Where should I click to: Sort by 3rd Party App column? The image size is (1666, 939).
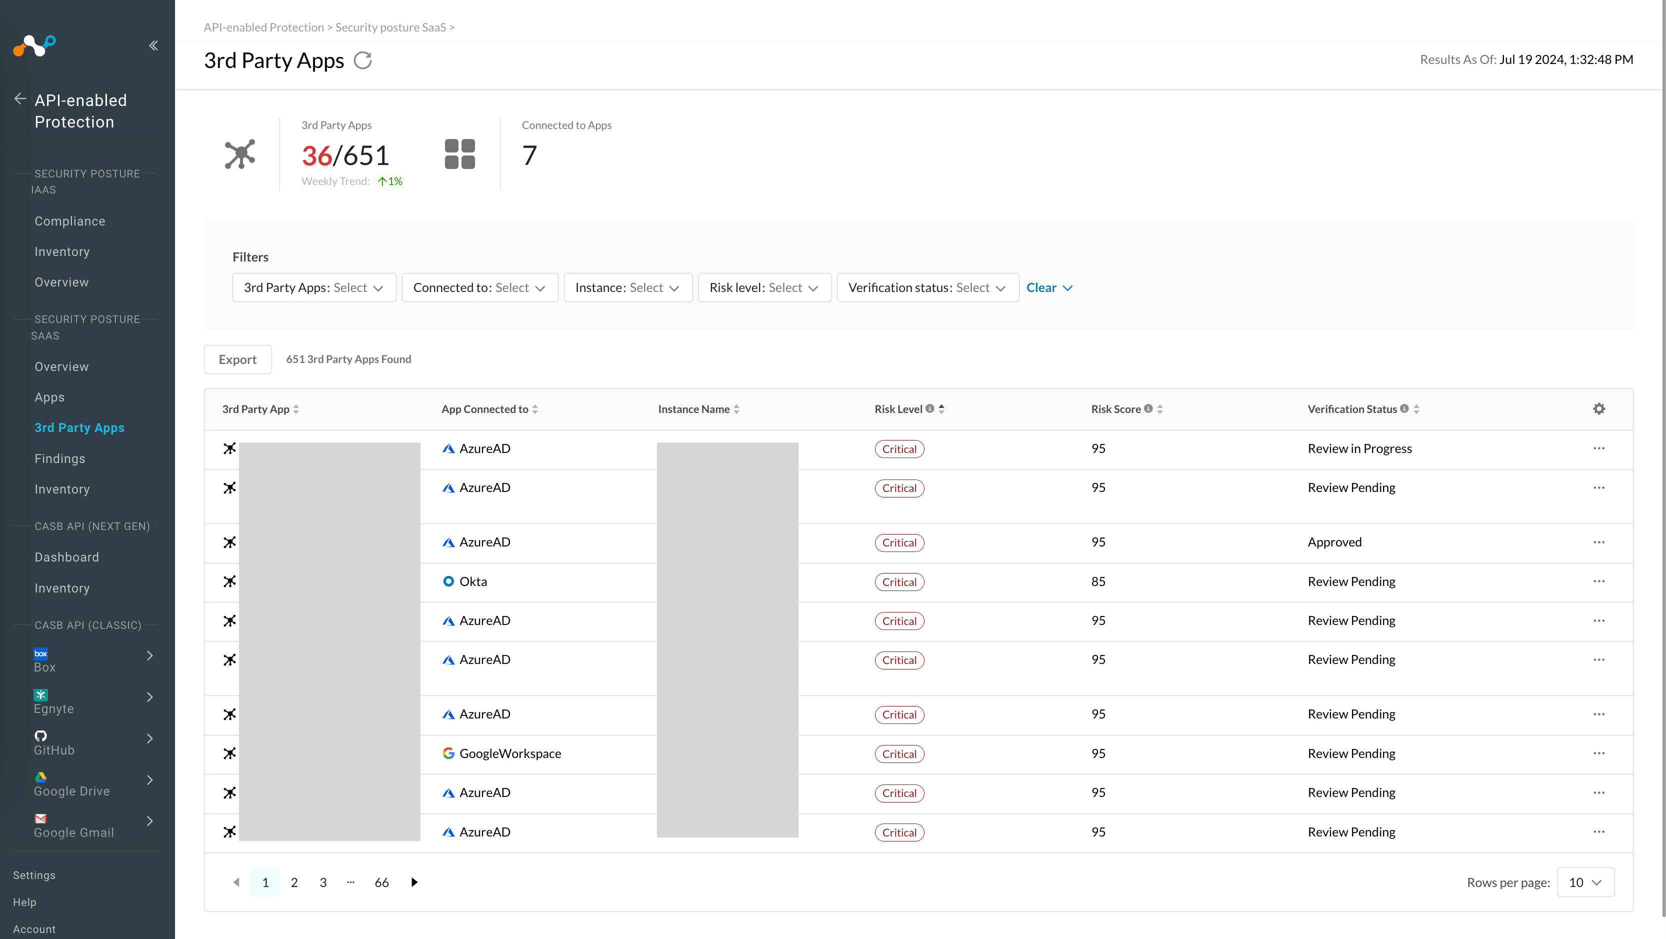click(296, 409)
